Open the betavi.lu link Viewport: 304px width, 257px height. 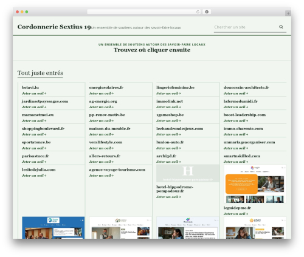click(x=30, y=87)
